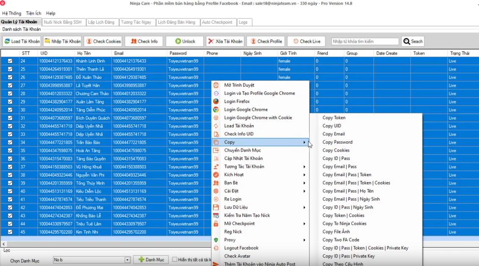The height and width of the screenshot is (266, 479).
Task: Uncheck the checkbox for row 27
Action: click(10, 85)
